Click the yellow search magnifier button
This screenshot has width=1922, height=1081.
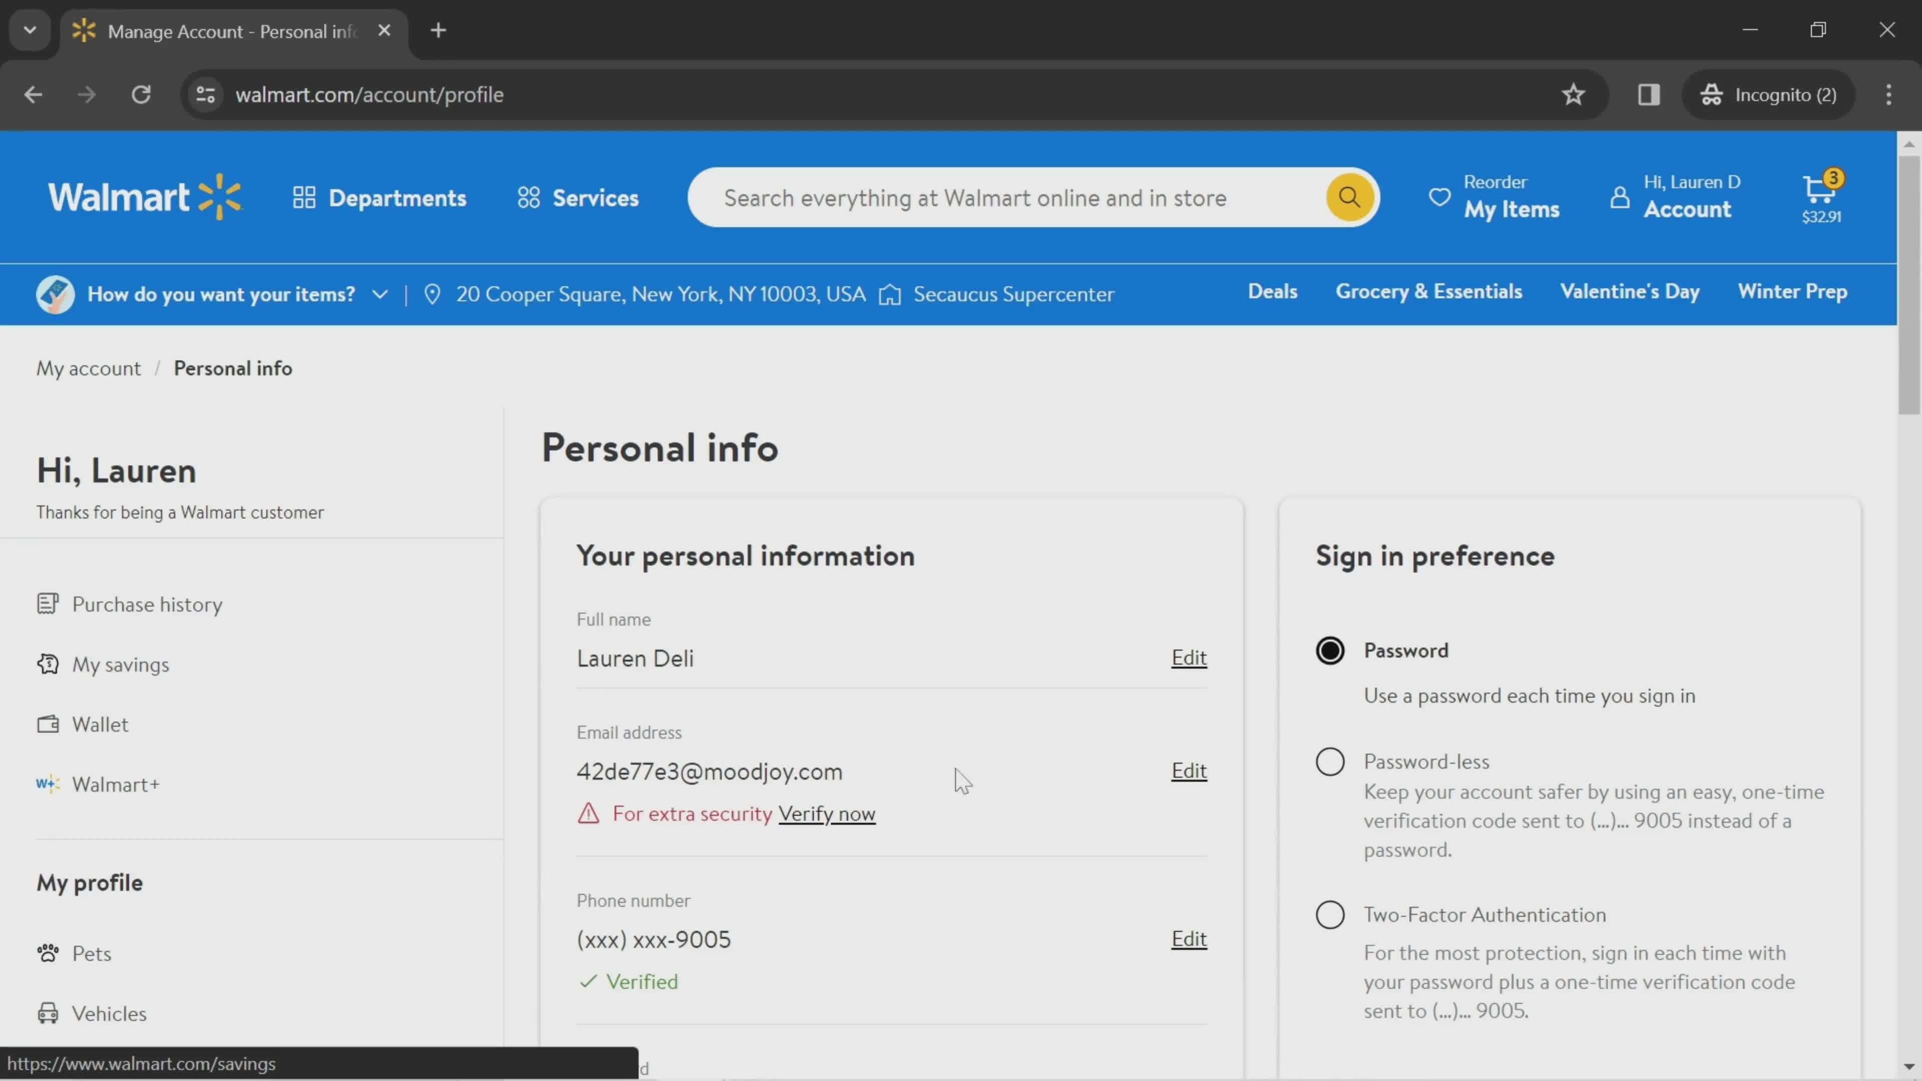[x=1349, y=197]
